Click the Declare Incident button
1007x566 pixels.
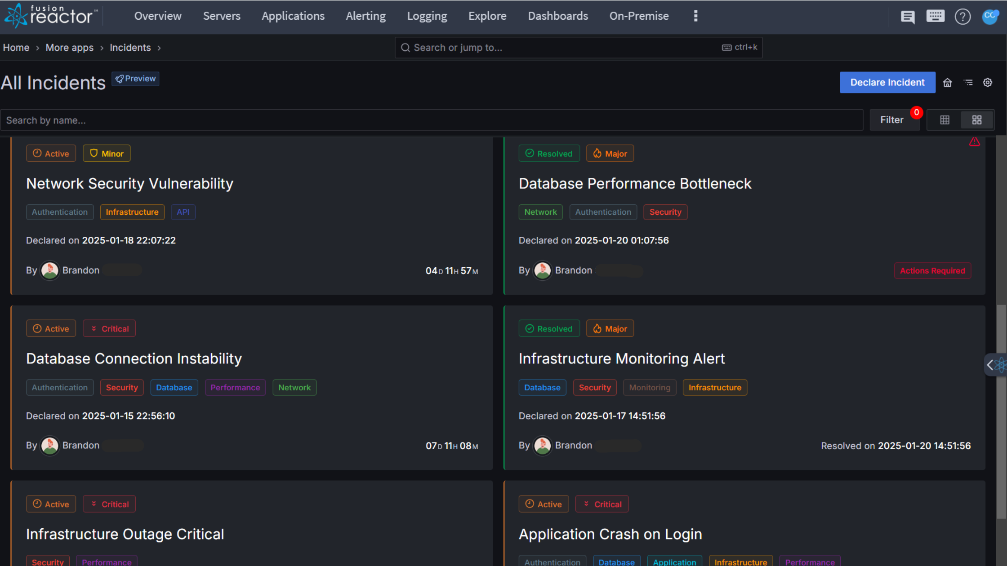pyautogui.click(x=887, y=82)
